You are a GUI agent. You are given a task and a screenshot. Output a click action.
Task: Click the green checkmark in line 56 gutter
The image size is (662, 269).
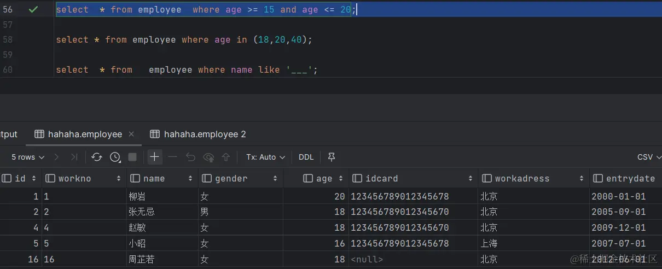pos(33,9)
